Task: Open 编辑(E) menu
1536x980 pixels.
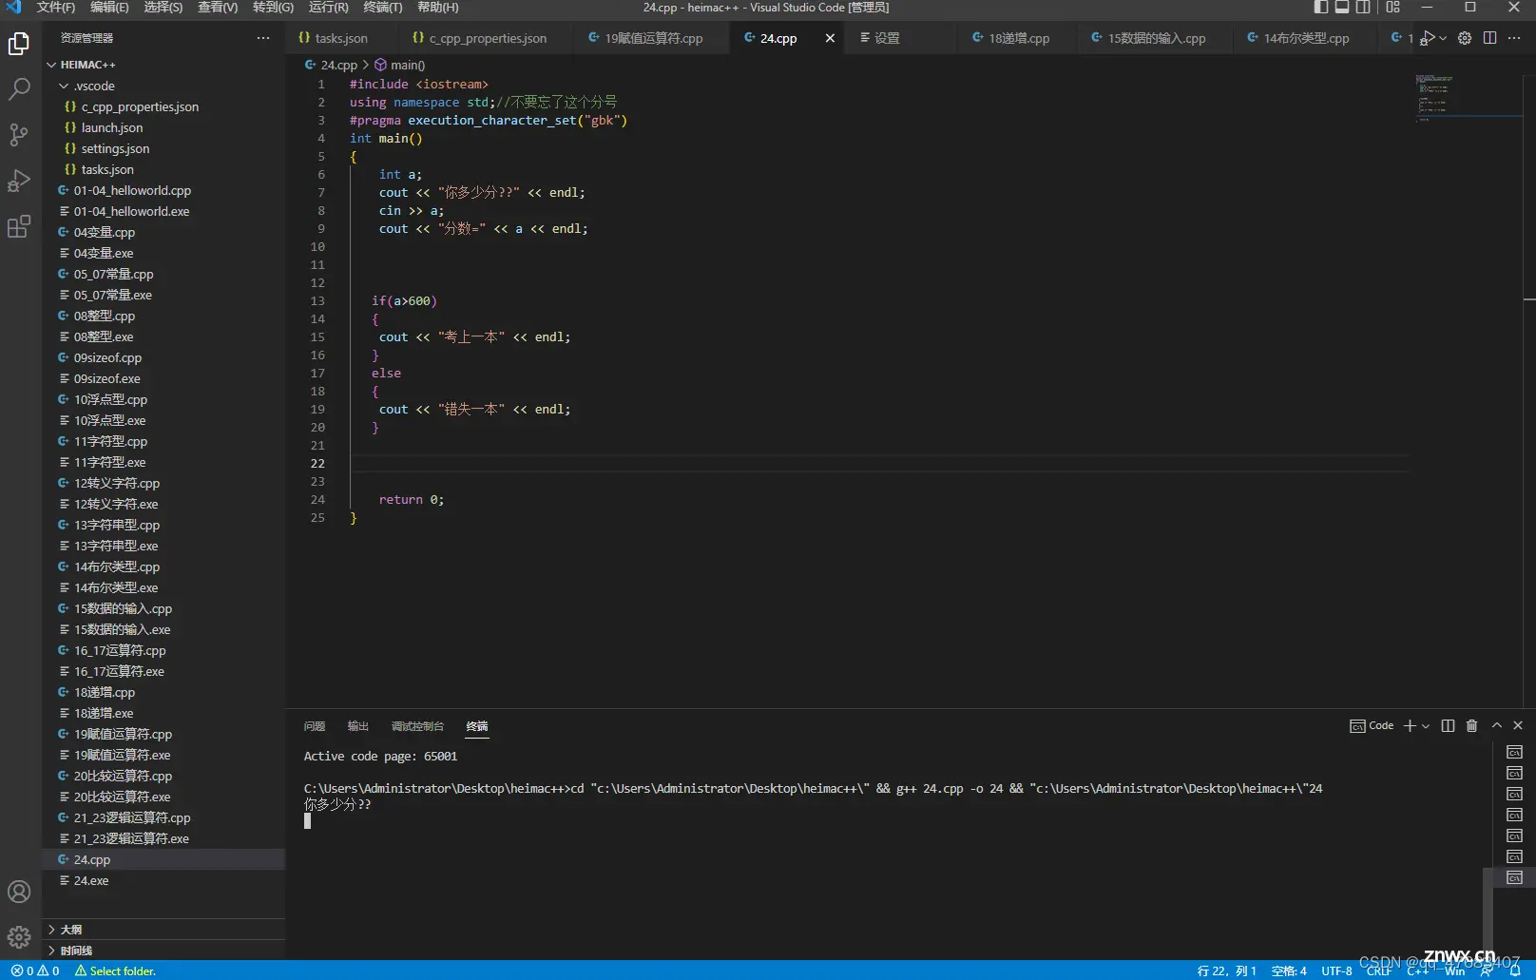Action: click(x=109, y=8)
